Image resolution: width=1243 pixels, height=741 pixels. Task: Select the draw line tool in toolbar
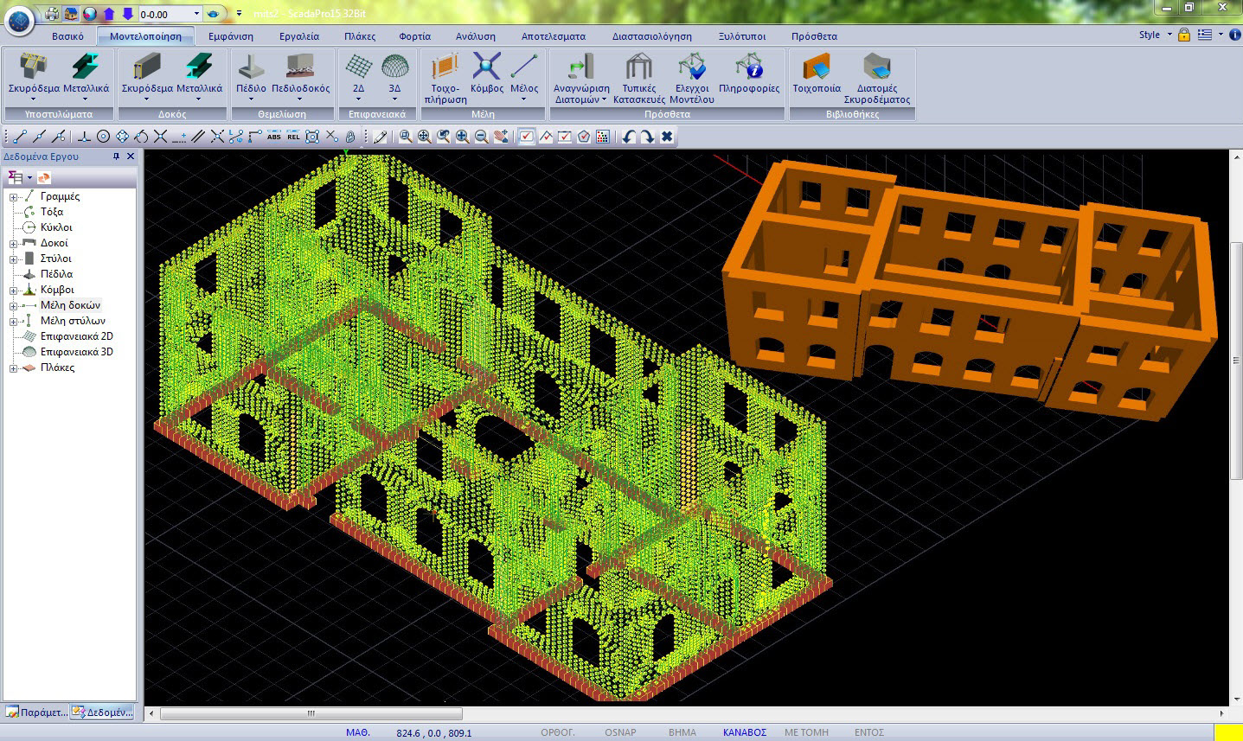pos(21,137)
